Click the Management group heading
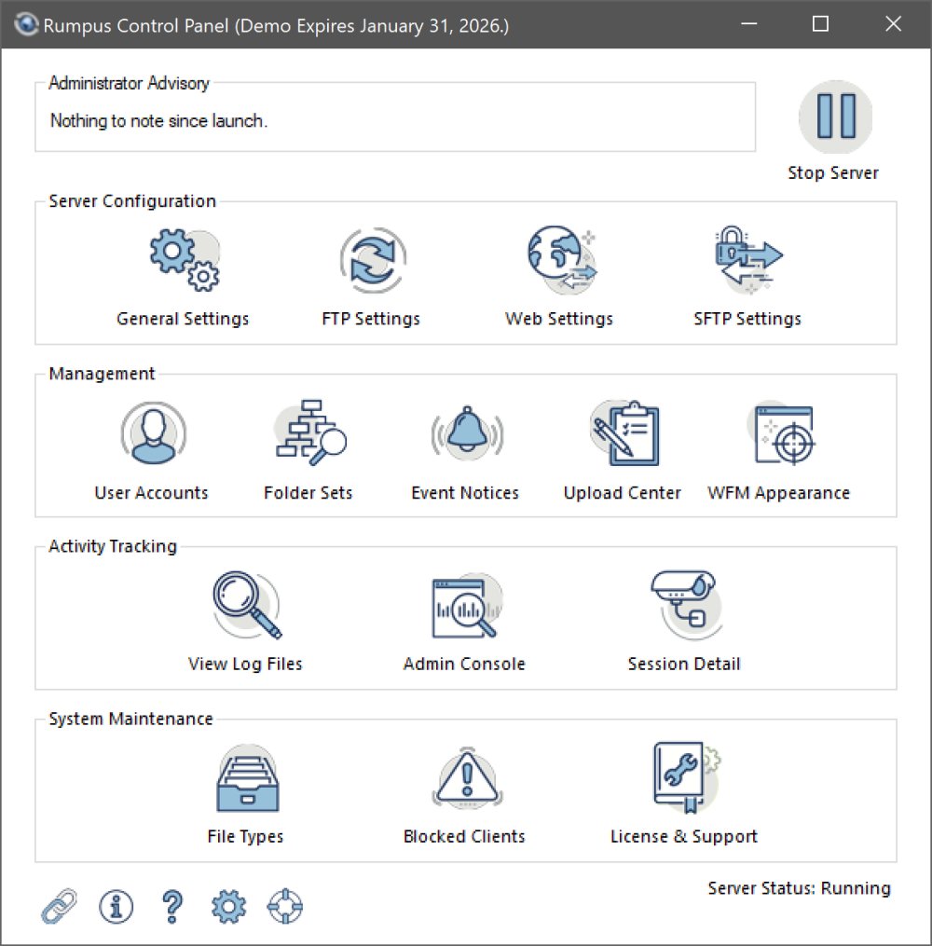Image resolution: width=932 pixels, height=946 pixels. (x=102, y=374)
